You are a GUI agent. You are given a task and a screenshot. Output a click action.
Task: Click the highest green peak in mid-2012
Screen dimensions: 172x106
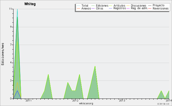pyautogui.click(x=95, y=66)
